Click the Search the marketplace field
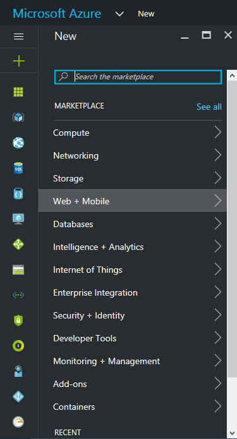This screenshot has height=439, width=237. point(138,77)
